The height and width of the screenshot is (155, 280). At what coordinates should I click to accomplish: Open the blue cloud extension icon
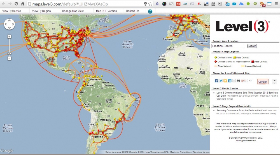click(241, 4)
